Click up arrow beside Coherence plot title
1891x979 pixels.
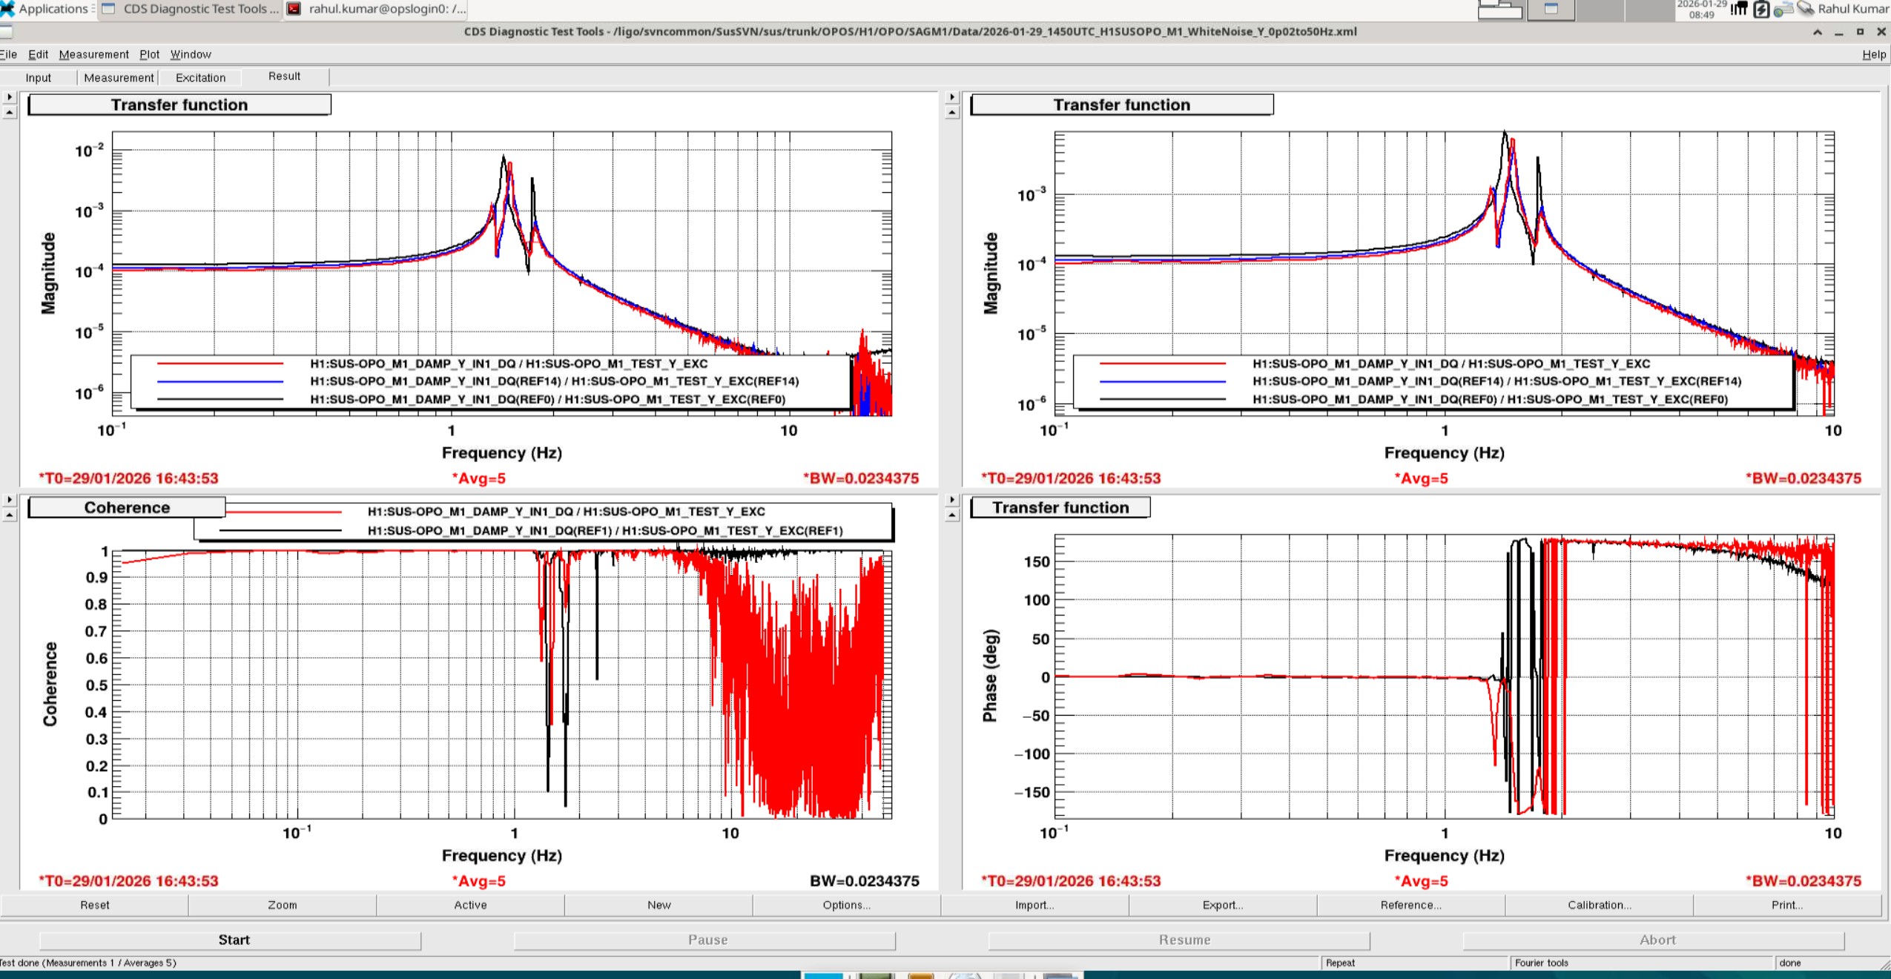coord(9,515)
